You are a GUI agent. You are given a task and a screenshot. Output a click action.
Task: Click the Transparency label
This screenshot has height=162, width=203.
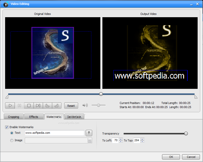111,134
